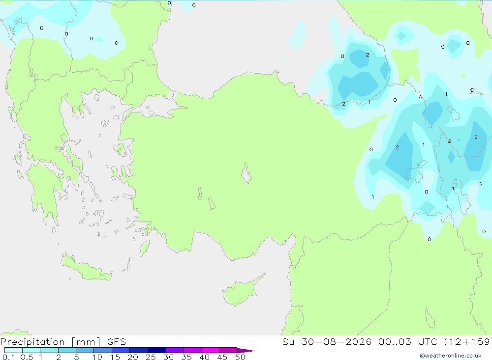Click the '45' legend scale label
Image resolution: width=492 pixels, height=360 pixels.
(222, 357)
